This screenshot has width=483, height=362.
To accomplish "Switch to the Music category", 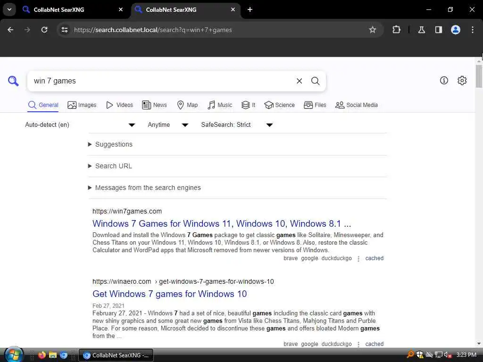I will [220, 105].
